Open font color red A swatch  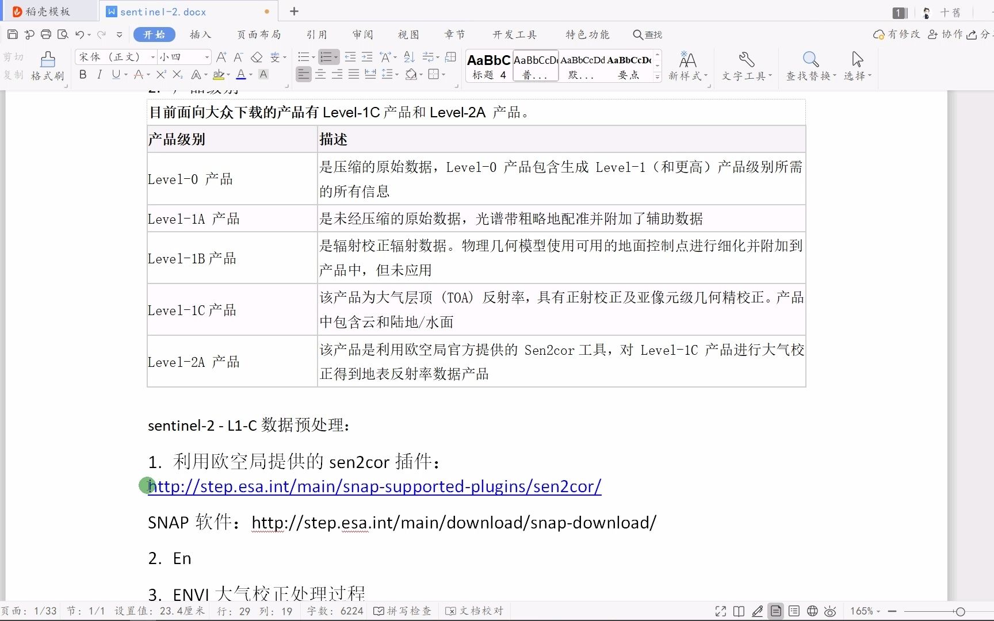(241, 74)
